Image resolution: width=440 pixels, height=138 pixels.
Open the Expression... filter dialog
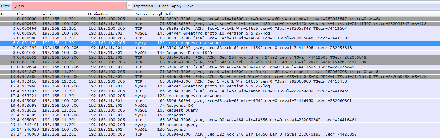(x=145, y=6)
